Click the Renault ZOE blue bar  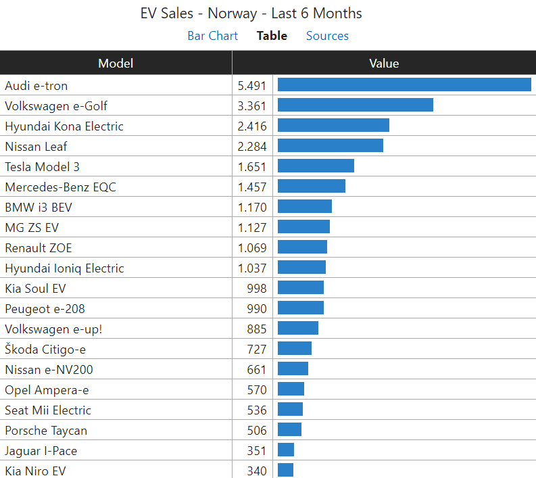(x=302, y=247)
